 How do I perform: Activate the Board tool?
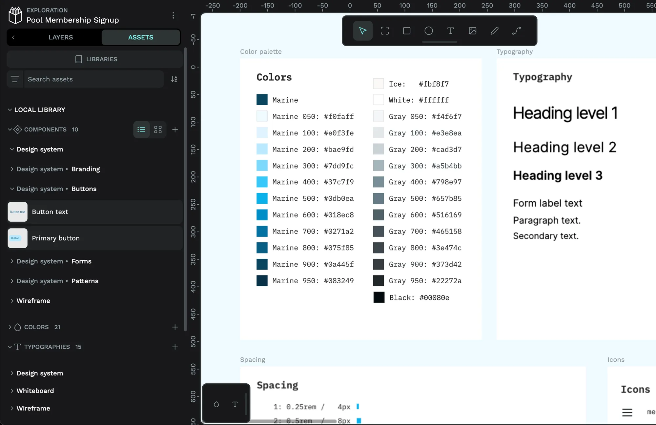point(385,31)
